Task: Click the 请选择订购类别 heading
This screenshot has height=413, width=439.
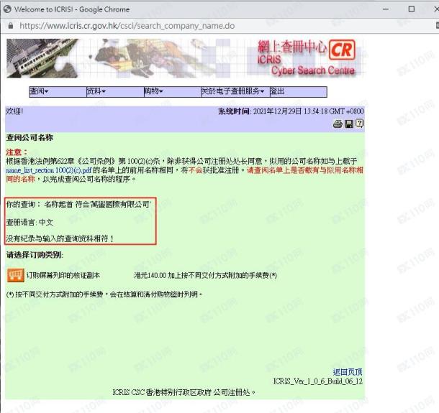Action: coord(35,255)
